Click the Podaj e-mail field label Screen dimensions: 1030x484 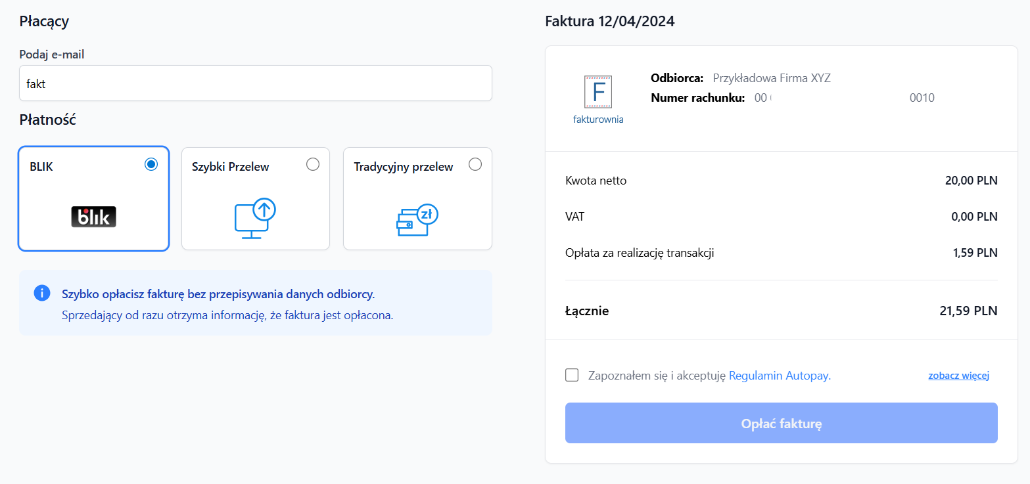pyautogui.click(x=52, y=55)
